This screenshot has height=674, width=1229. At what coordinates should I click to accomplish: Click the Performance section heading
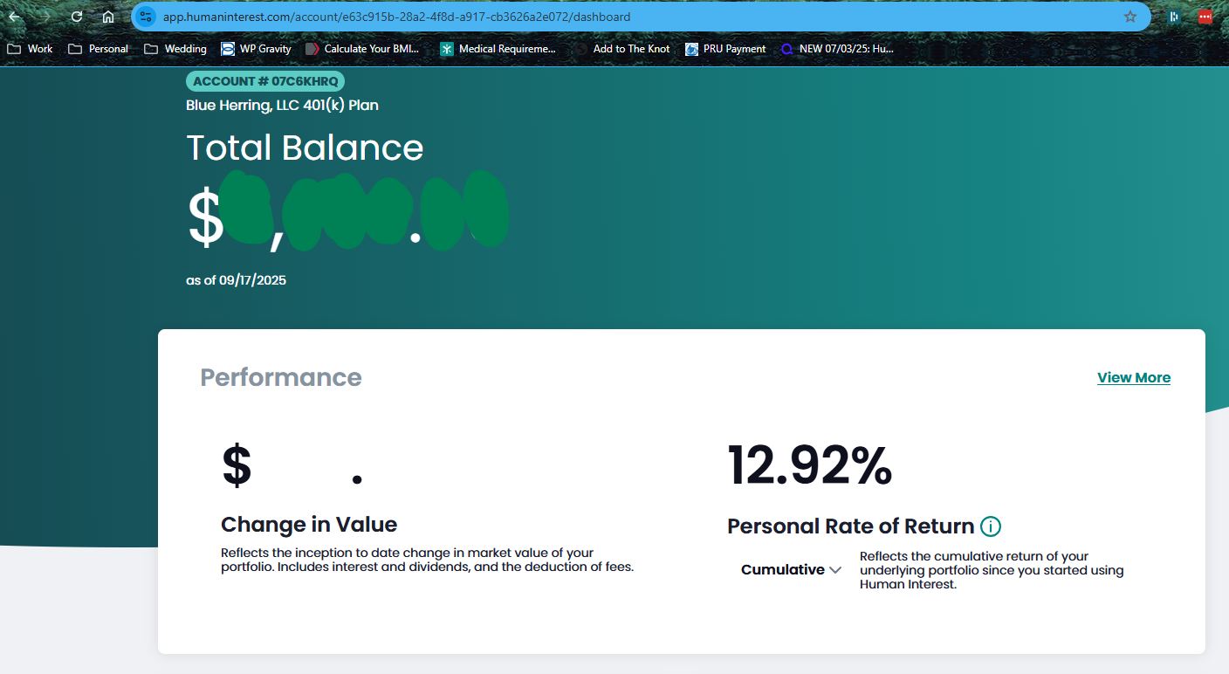click(281, 377)
